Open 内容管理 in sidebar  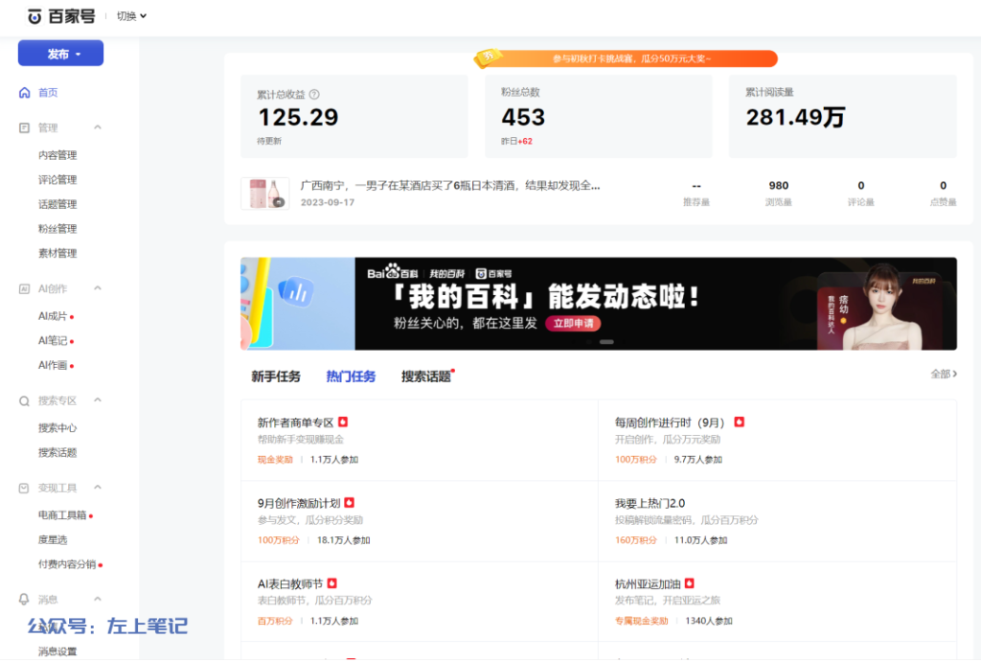pos(57,155)
